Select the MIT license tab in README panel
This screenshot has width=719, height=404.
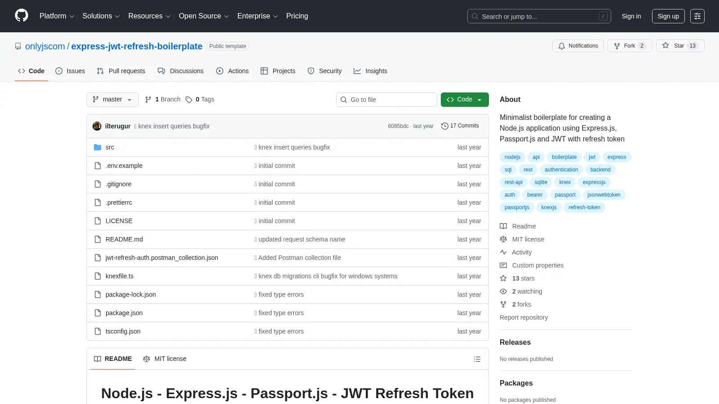pyautogui.click(x=164, y=359)
